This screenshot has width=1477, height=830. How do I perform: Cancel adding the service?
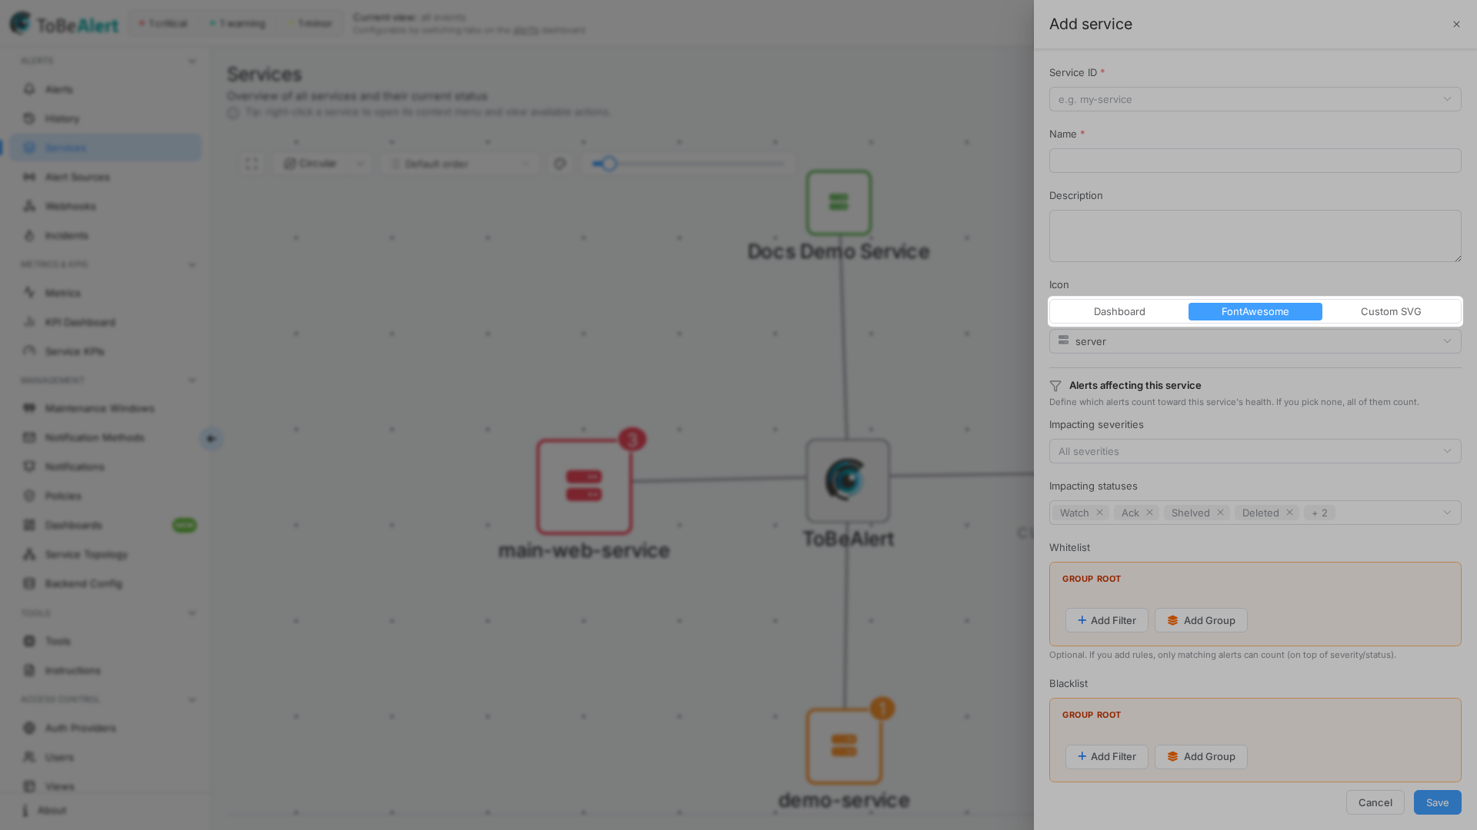click(x=1375, y=802)
